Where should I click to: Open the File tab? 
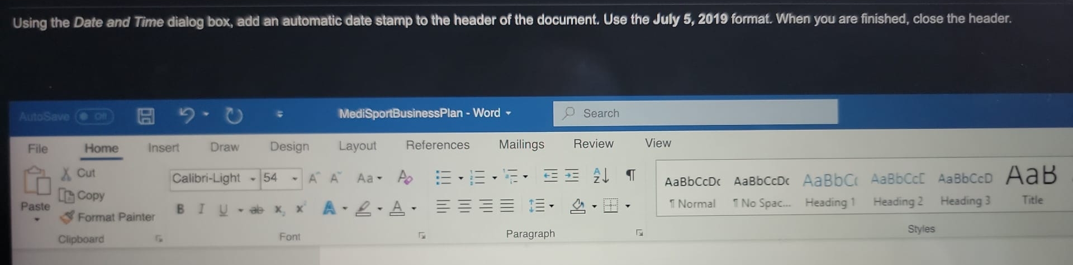tap(38, 148)
